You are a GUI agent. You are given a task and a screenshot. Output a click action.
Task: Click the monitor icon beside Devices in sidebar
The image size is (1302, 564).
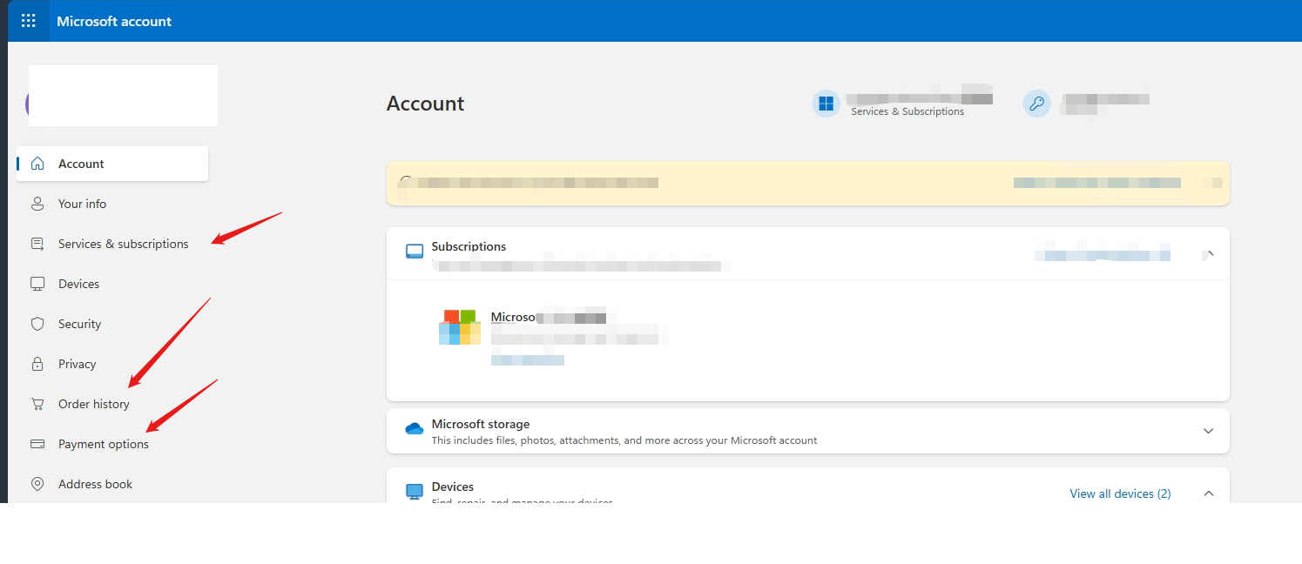37,284
